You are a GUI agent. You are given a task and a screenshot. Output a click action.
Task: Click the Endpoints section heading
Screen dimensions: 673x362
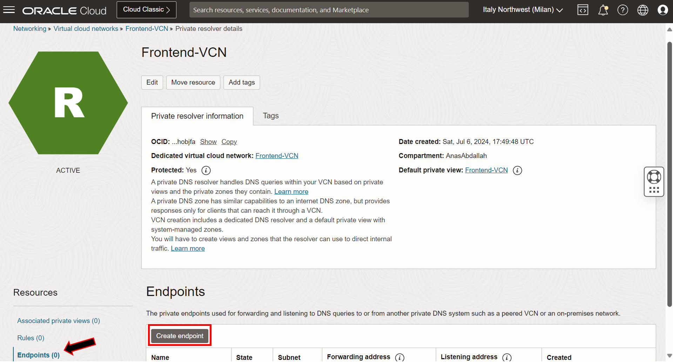[x=176, y=292]
